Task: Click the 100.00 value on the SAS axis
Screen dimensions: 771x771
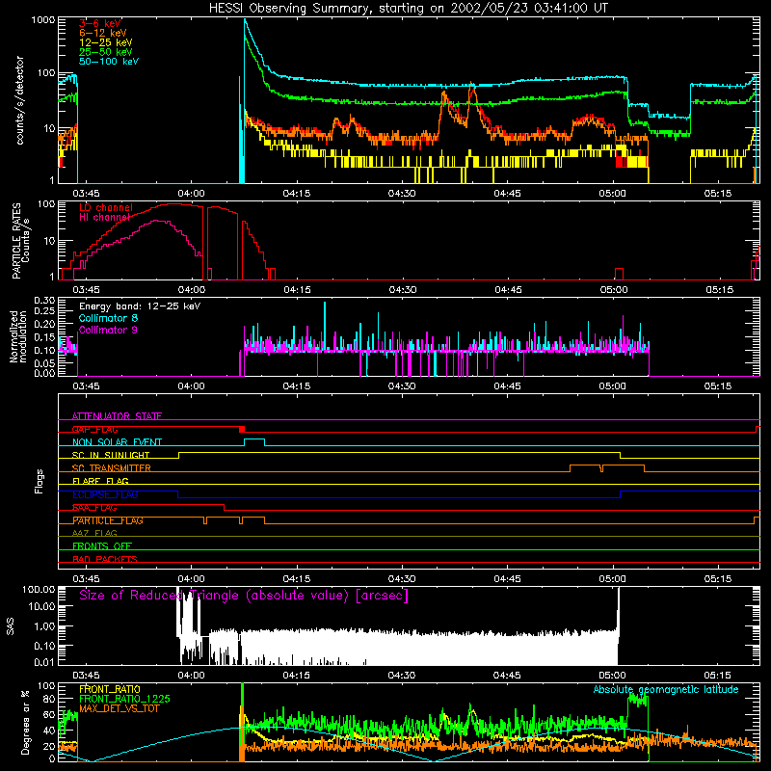Action: click(39, 589)
